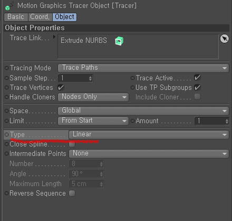Screen dimensions: 232x221
Task: Open the Tracing Mode dropdown
Action: pos(143,68)
